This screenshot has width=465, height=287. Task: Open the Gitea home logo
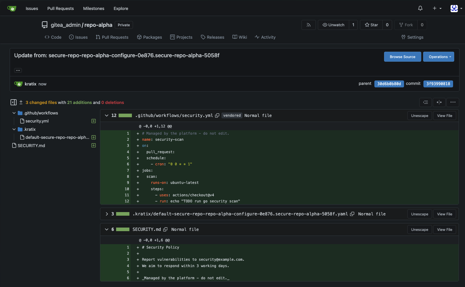pos(12,9)
